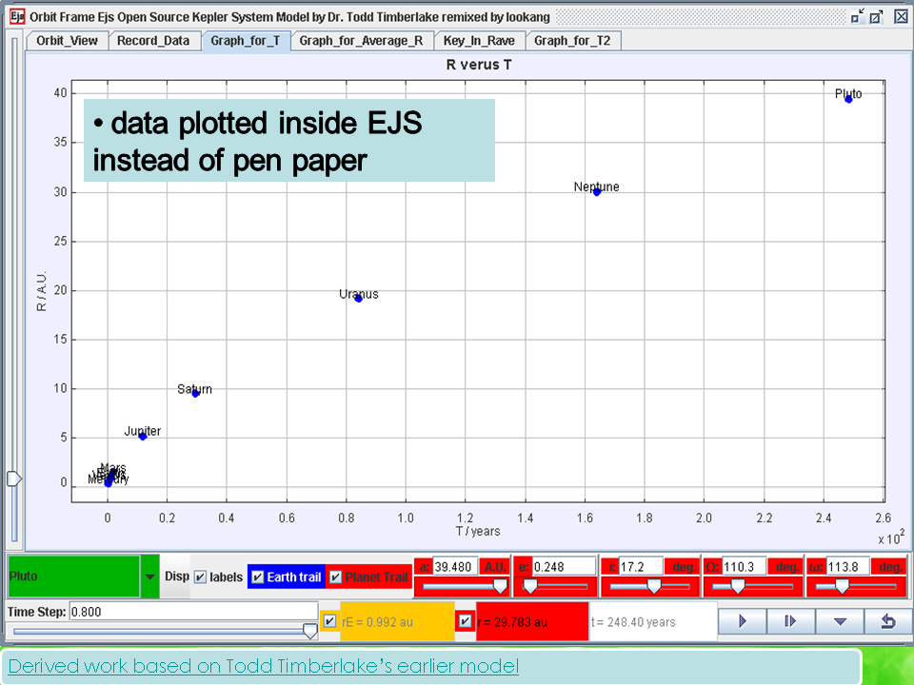The width and height of the screenshot is (914, 685).
Task: Click the Disp label
Action: point(177,577)
